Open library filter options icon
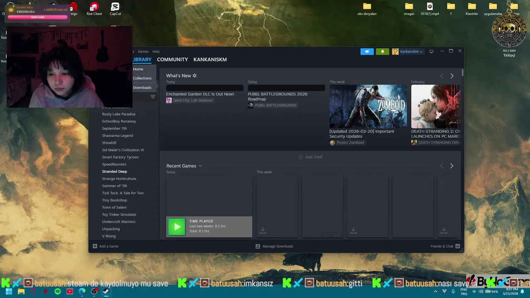This screenshot has width=530, height=298. click(153, 96)
